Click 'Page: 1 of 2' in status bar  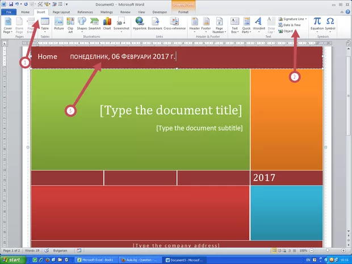(x=11, y=250)
